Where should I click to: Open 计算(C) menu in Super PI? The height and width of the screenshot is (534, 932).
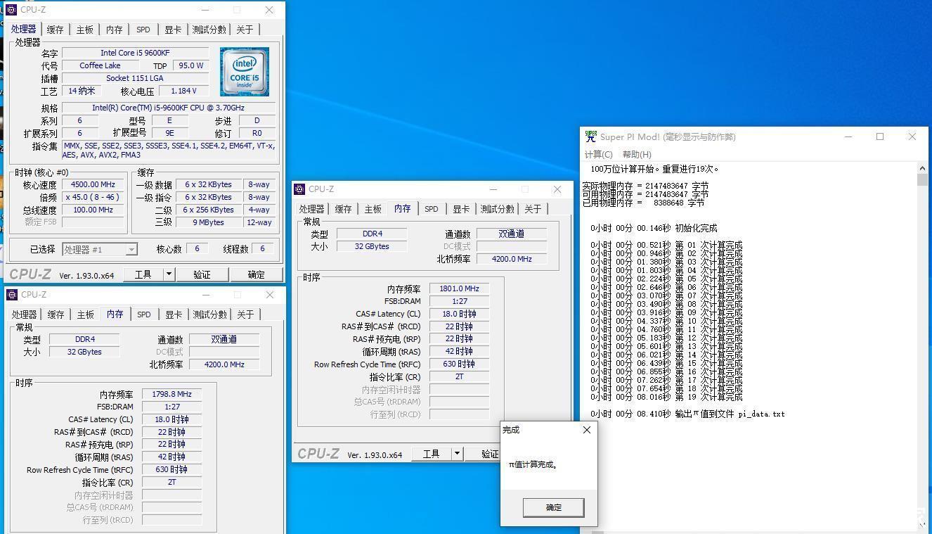[599, 154]
